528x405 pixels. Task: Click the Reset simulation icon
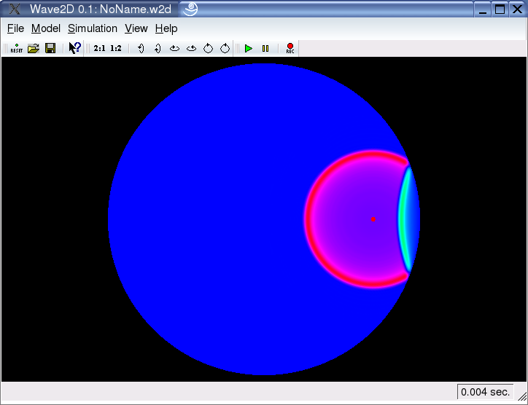16,49
